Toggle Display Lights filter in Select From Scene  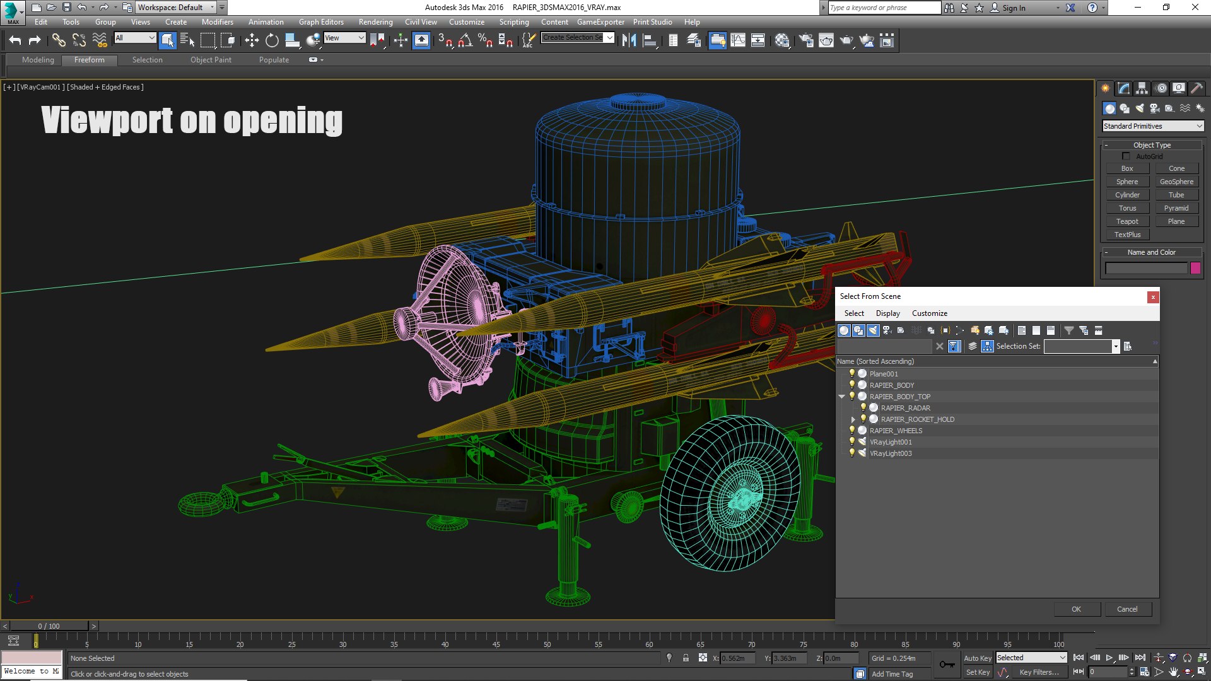click(x=873, y=330)
